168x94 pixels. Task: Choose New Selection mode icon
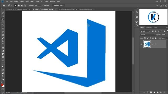pyautogui.click(x=15, y=5)
